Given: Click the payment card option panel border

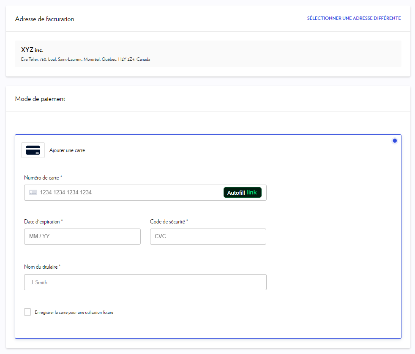Looking at the screenshot, I should tap(208, 134).
